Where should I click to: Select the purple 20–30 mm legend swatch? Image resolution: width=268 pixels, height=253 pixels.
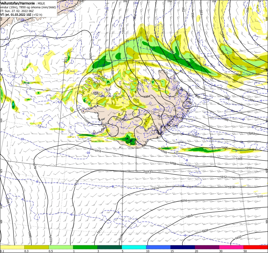tap(207, 247)
